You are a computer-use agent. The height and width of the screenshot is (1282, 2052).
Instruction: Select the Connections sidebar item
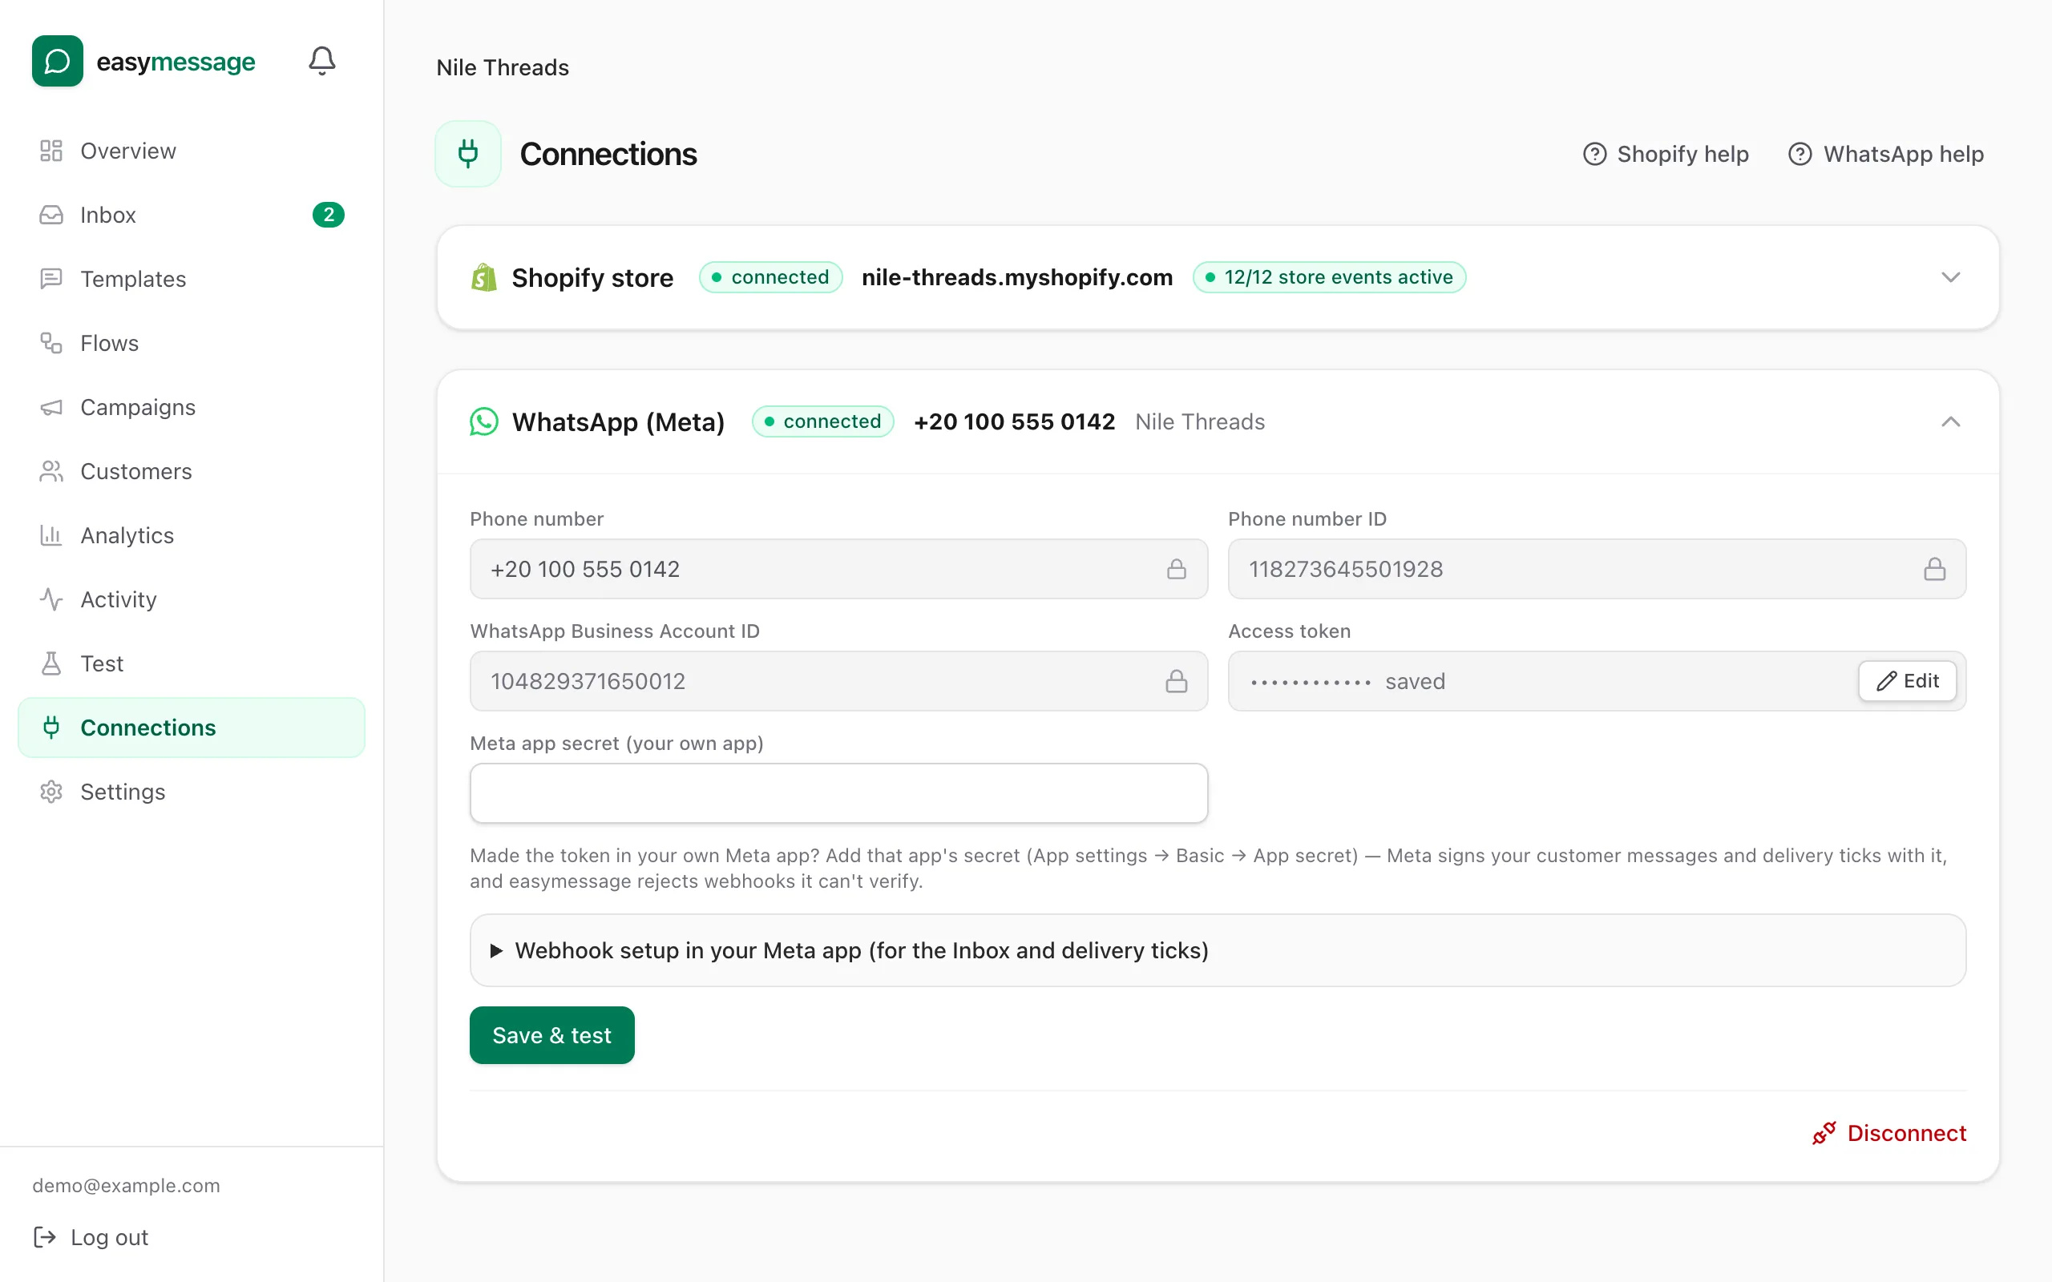pos(191,728)
